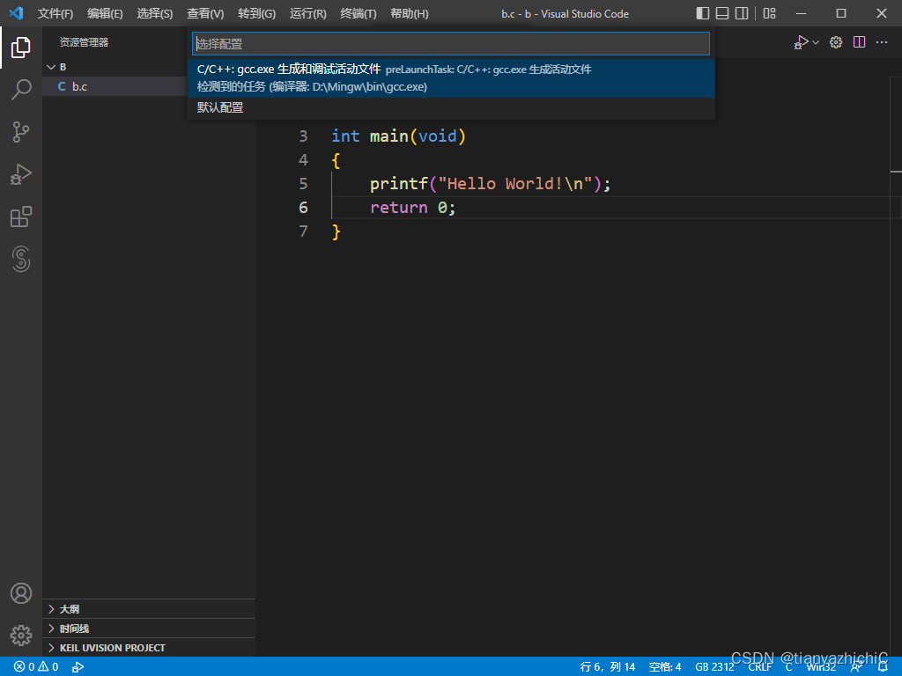Open the Search view

click(x=21, y=90)
